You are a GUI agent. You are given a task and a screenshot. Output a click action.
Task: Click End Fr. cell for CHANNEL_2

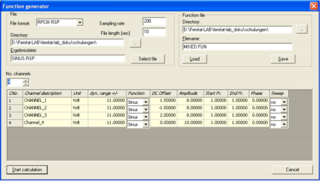[238, 108]
